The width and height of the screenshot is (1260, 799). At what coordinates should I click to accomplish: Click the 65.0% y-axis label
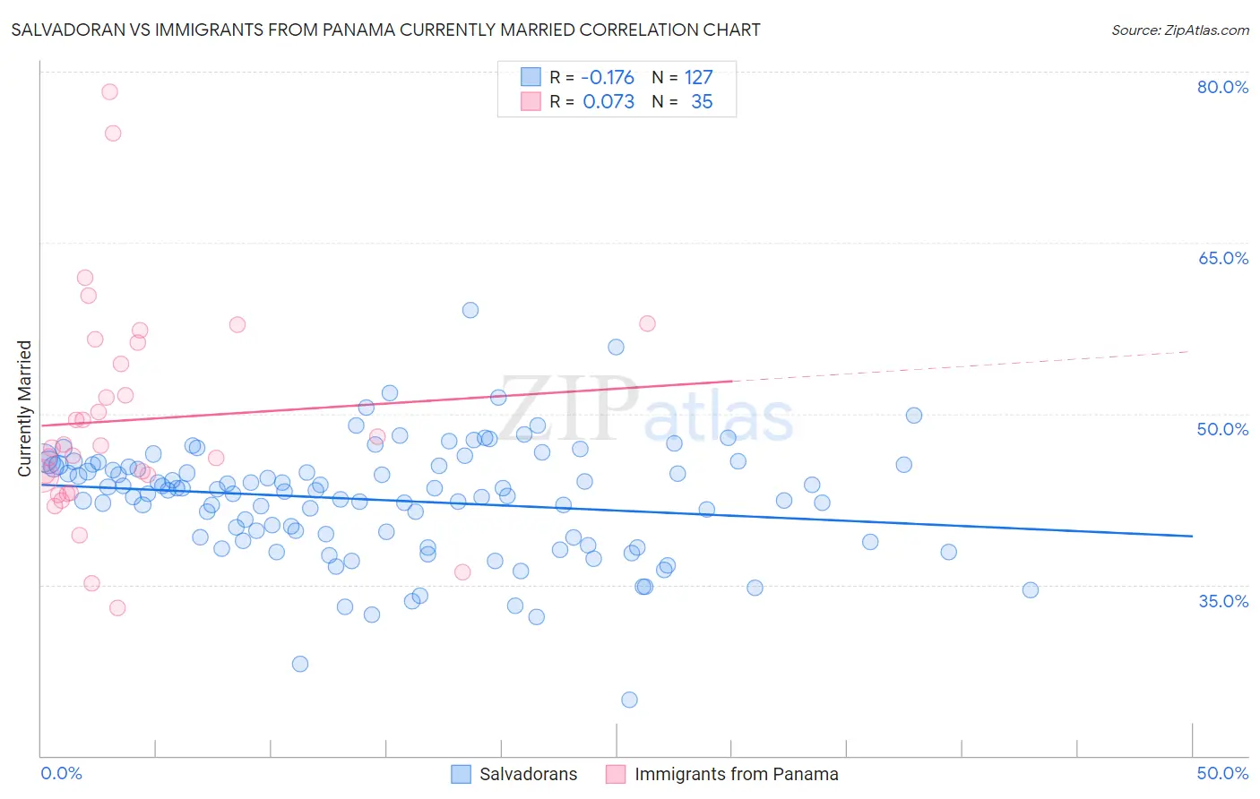[x=1223, y=258]
